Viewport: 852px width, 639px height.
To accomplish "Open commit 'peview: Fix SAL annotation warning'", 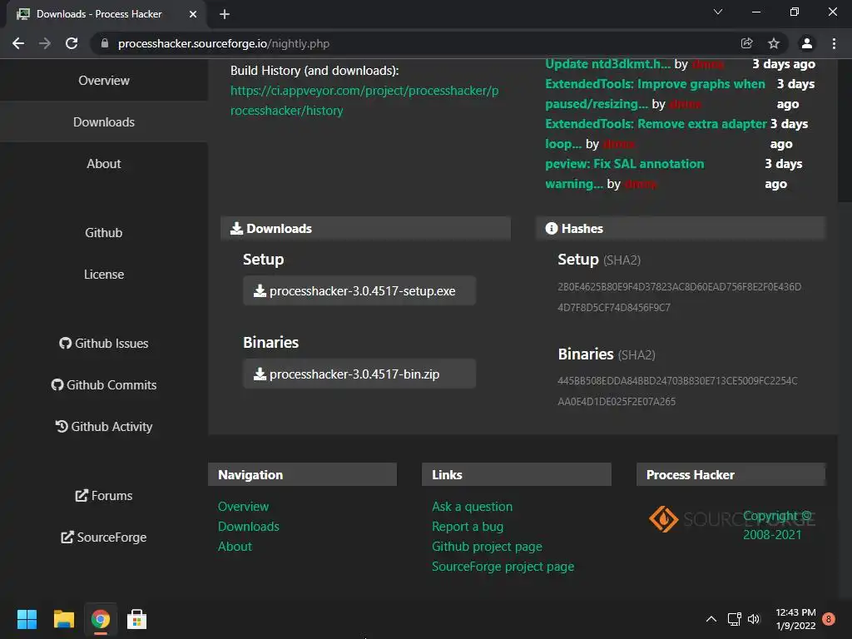I will click(x=624, y=174).
